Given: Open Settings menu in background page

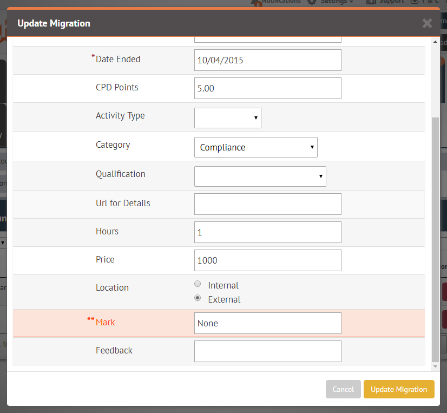Looking at the screenshot, I should [x=337, y=2].
